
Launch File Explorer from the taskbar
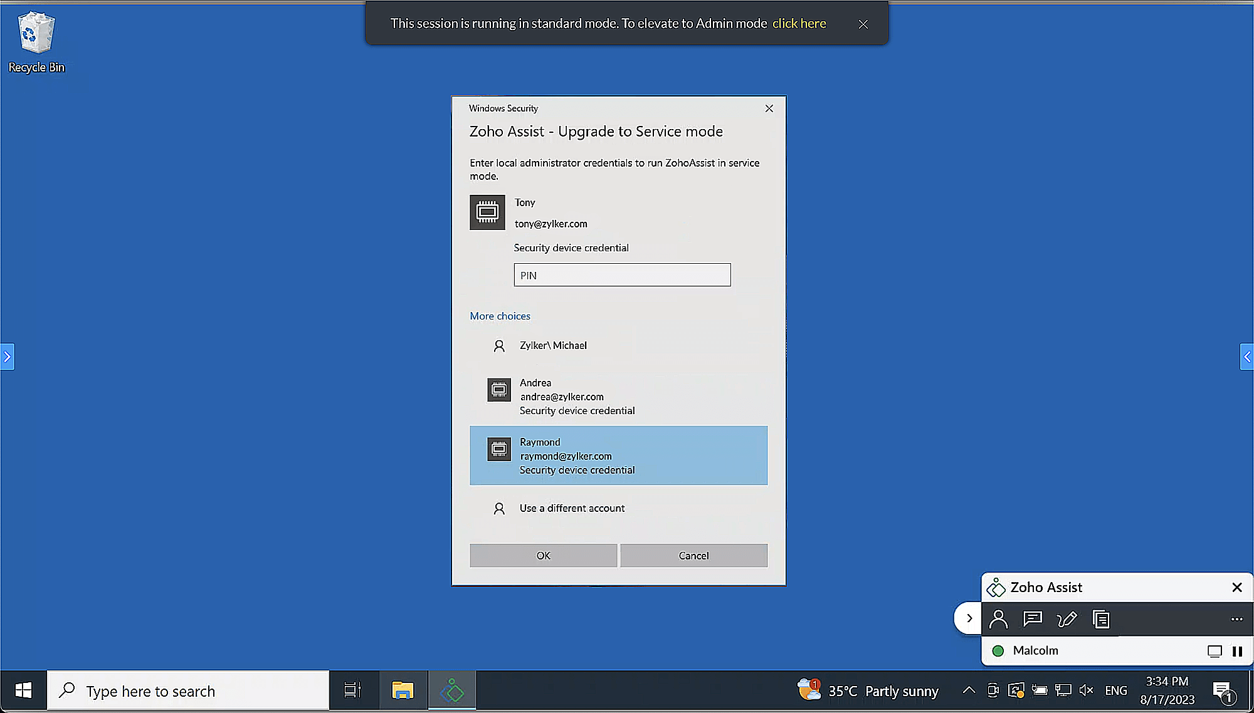tap(403, 690)
